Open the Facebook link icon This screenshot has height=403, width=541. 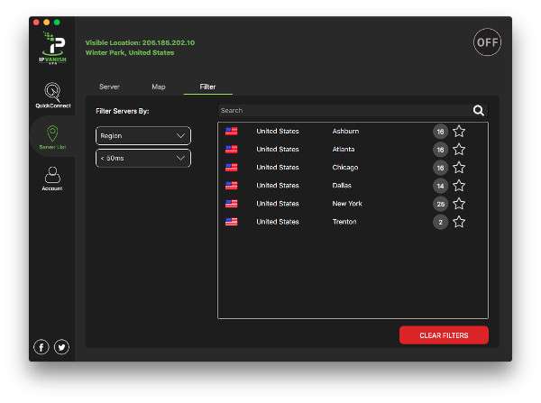pos(41,347)
